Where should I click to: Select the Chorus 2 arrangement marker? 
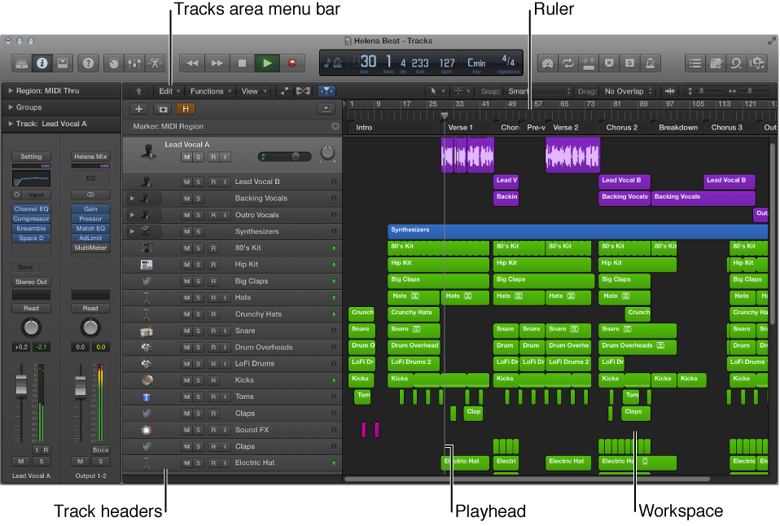pos(622,127)
